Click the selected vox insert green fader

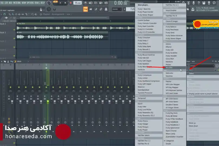point(48,102)
